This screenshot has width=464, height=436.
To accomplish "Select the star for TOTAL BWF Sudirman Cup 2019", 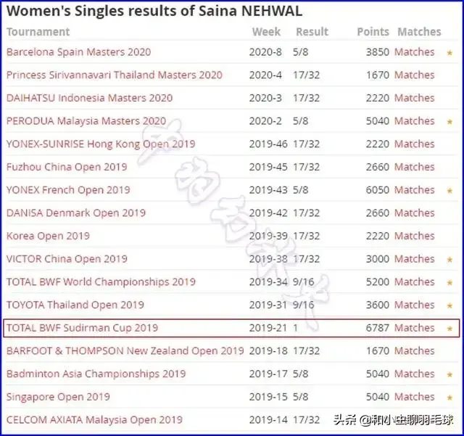I will click(x=449, y=329).
